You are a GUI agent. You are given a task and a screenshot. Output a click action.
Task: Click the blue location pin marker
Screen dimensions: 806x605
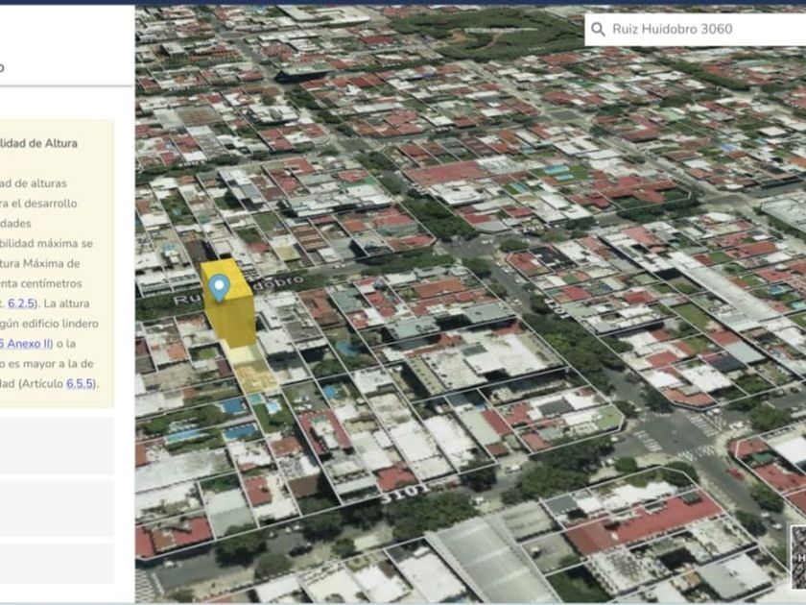coord(220,286)
